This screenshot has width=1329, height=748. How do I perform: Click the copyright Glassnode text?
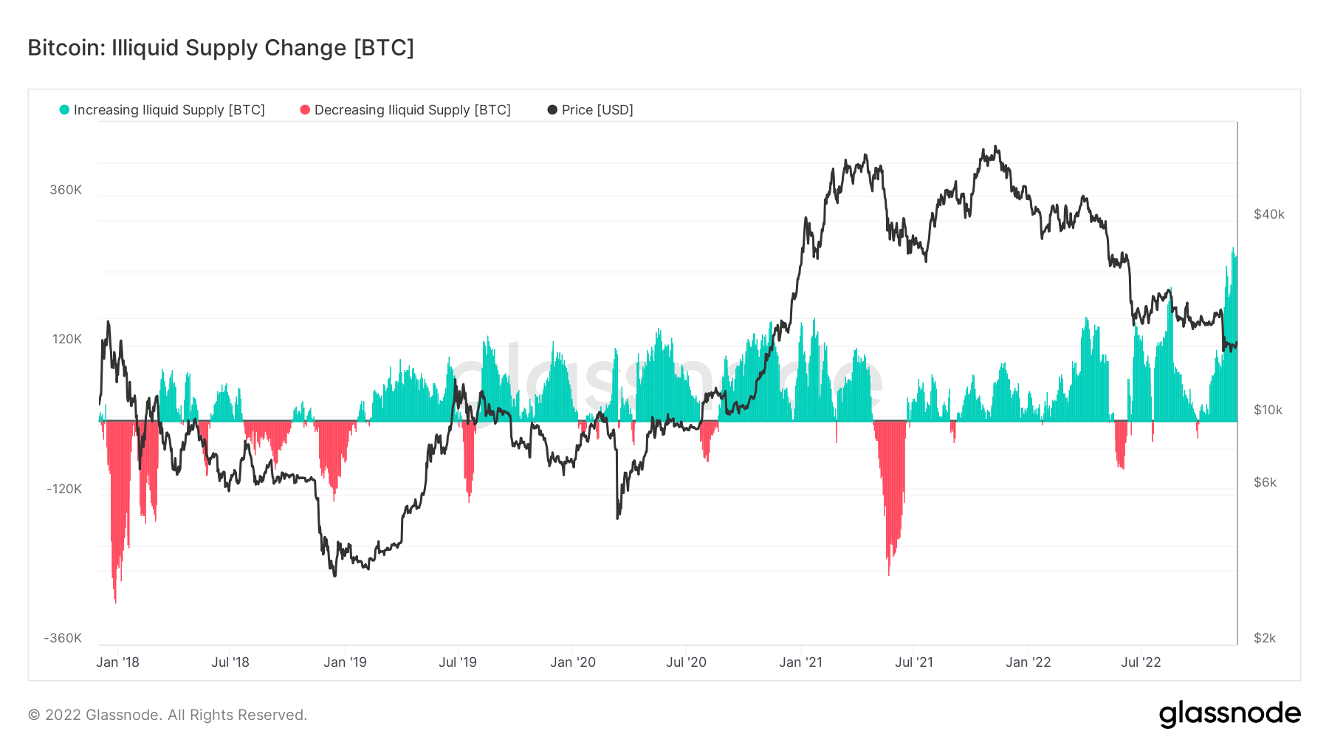tap(168, 715)
